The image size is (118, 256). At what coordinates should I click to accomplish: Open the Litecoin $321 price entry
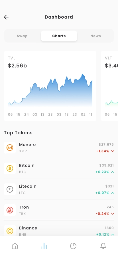pyautogui.click(x=109, y=186)
